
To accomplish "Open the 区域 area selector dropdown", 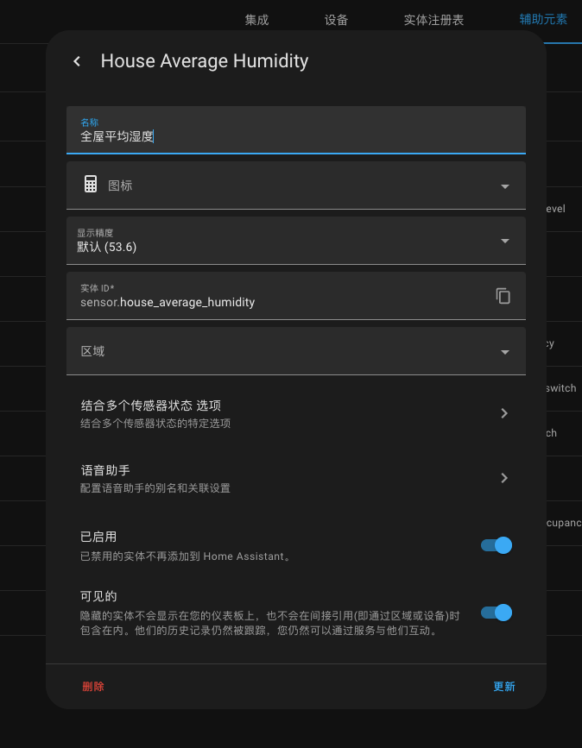I will [505, 352].
